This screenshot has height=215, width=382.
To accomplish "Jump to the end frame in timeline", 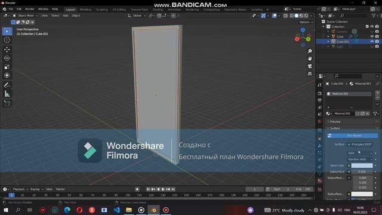I will pos(173,189).
